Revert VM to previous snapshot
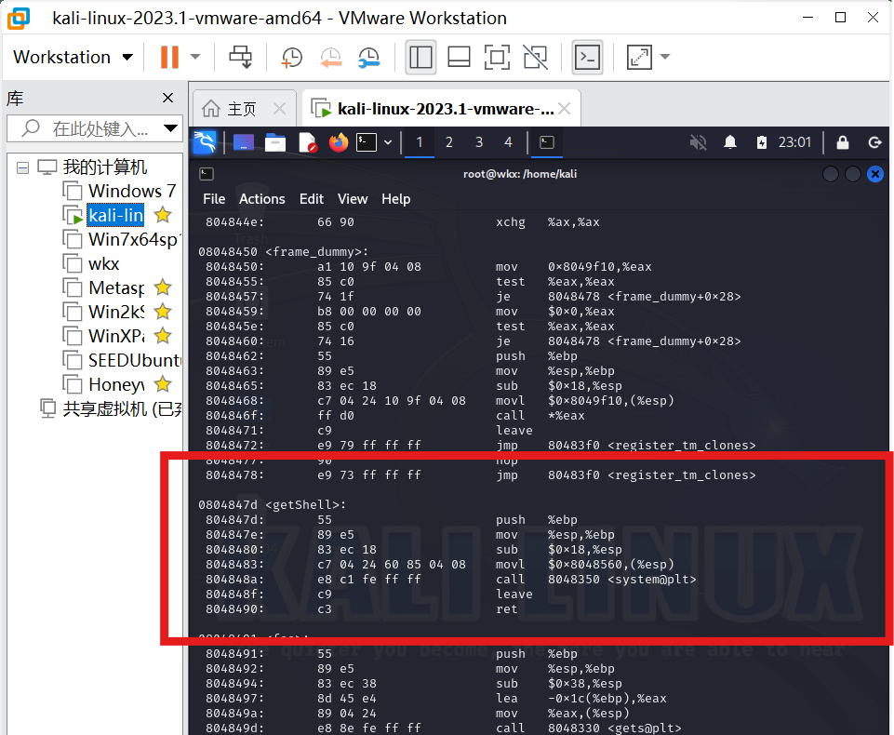 [x=330, y=57]
